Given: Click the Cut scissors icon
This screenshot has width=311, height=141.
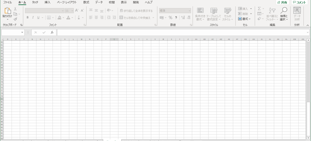Looking at the screenshot, I should (x=15, y=9).
